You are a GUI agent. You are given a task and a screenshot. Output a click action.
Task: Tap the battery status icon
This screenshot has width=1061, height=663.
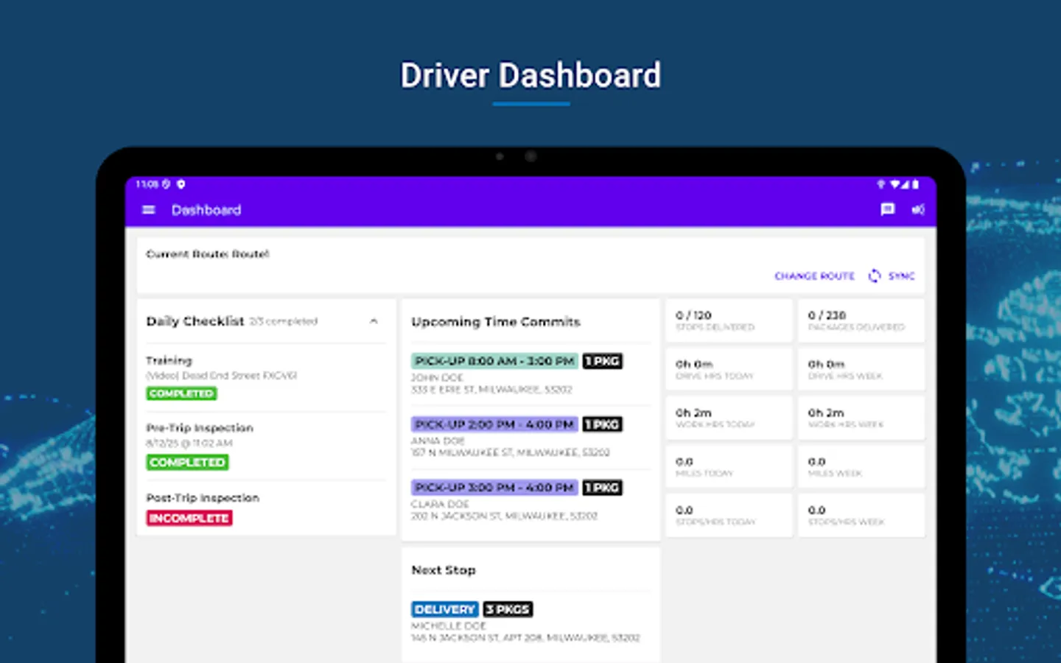[x=916, y=184]
